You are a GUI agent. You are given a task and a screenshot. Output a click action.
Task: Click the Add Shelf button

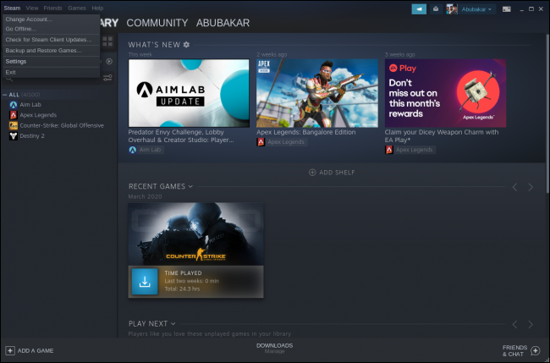(331, 172)
